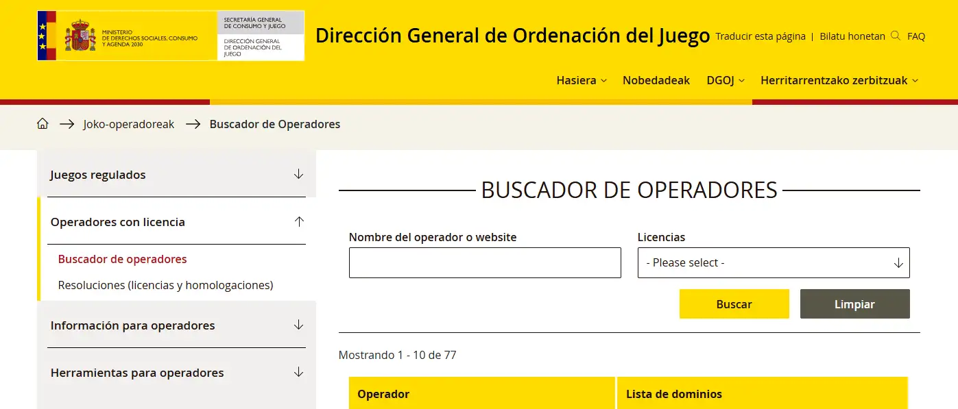
Task: Click the Mostrando 1 - 10 de 77 text
Action: [398, 355]
